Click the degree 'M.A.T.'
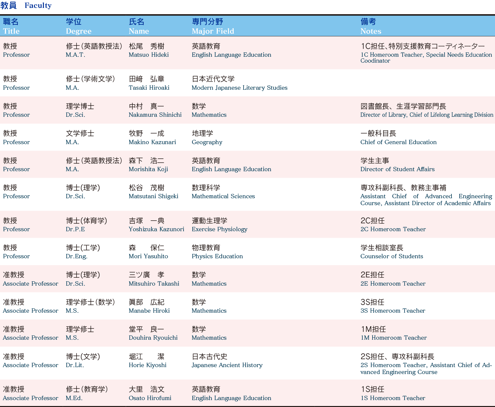 coord(75,55)
